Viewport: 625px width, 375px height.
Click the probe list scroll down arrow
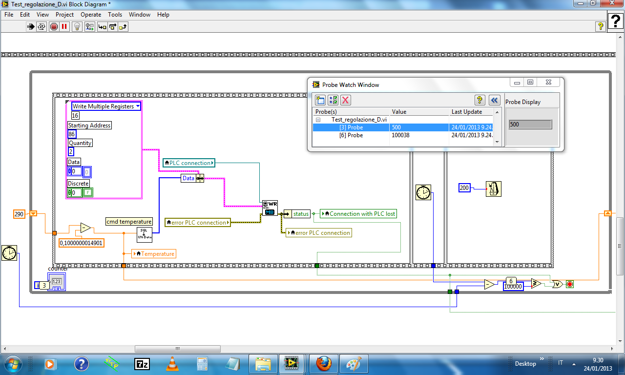(x=498, y=142)
